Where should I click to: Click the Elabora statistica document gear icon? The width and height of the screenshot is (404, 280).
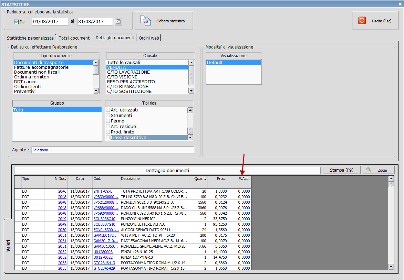(x=146, y=21)
